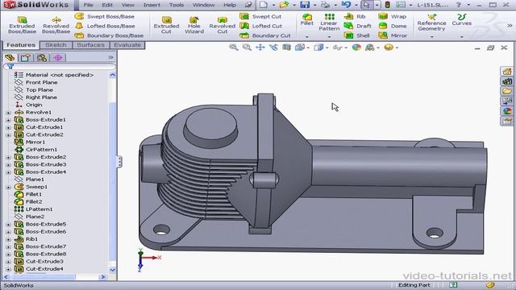Open the Tools menu
This screenshot has height=290, width=516.
177,5
